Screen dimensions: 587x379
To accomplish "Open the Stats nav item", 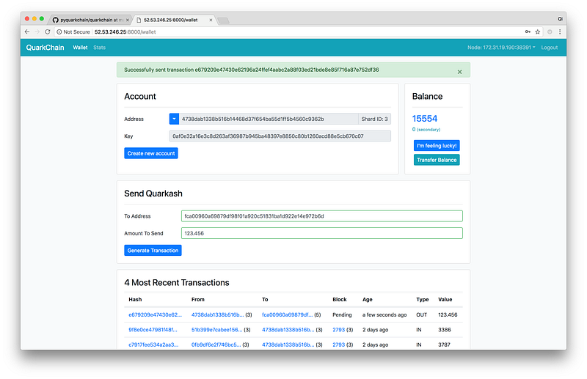I will pos(100,48).
